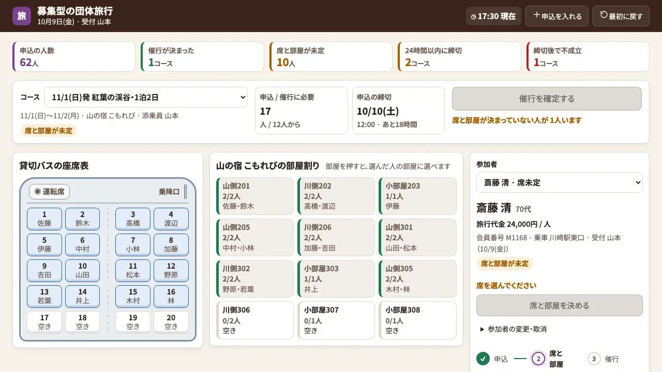Click 席と部屋を決める button
Screen dimensions: 662x372
pyautogui.click(x=560, y=305)
